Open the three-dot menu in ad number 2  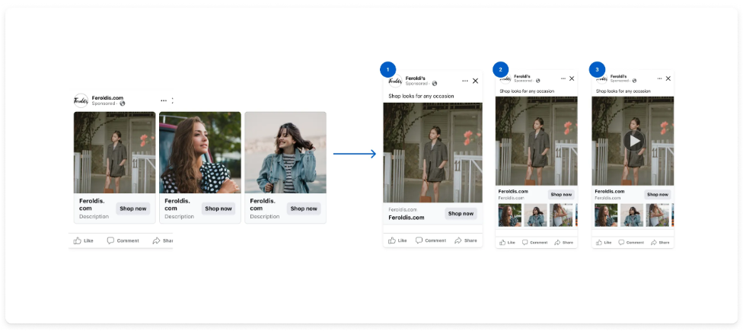[563, 78]
